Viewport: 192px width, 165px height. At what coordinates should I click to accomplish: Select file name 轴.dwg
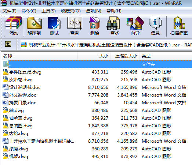17,110
